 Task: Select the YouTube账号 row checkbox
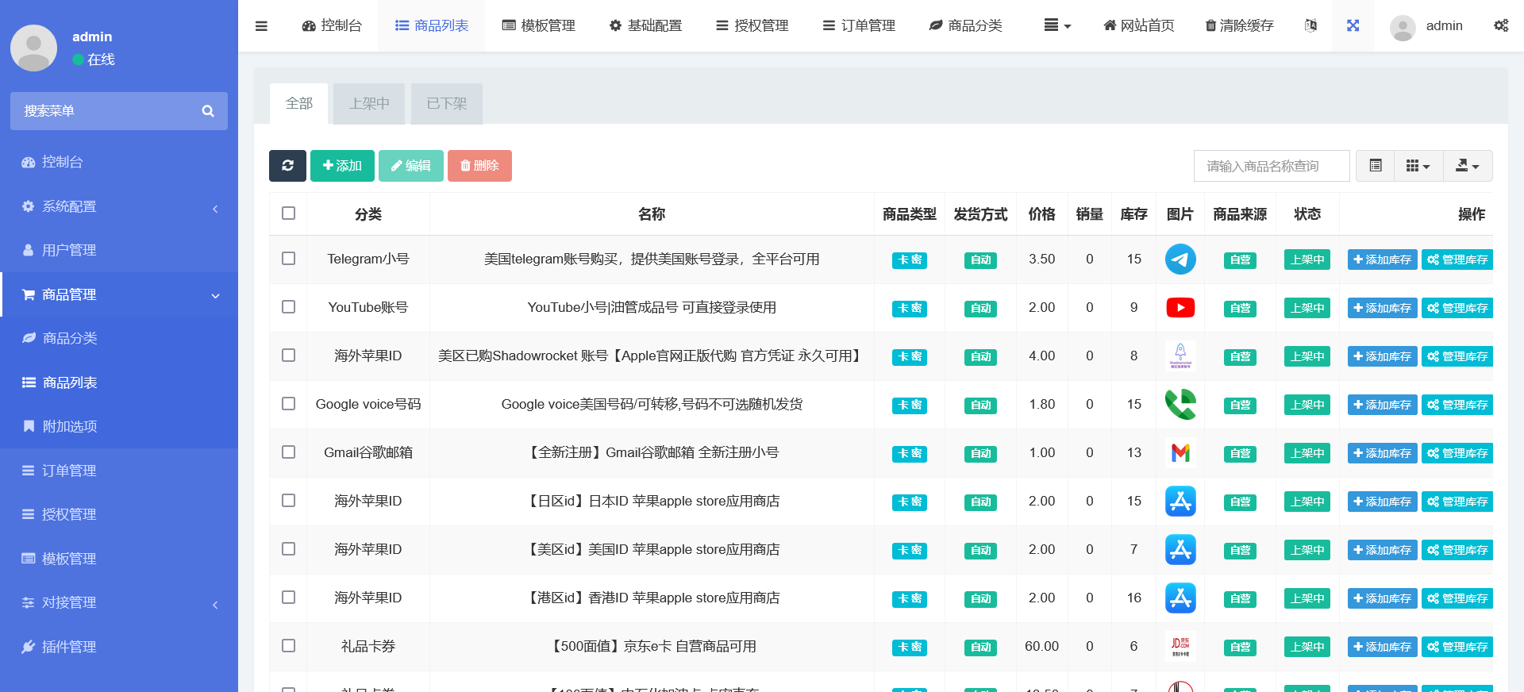pos(288,307)
